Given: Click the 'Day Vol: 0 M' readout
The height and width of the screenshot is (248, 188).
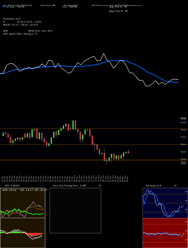Looking at the screenshot, I should tap(118, 11).
